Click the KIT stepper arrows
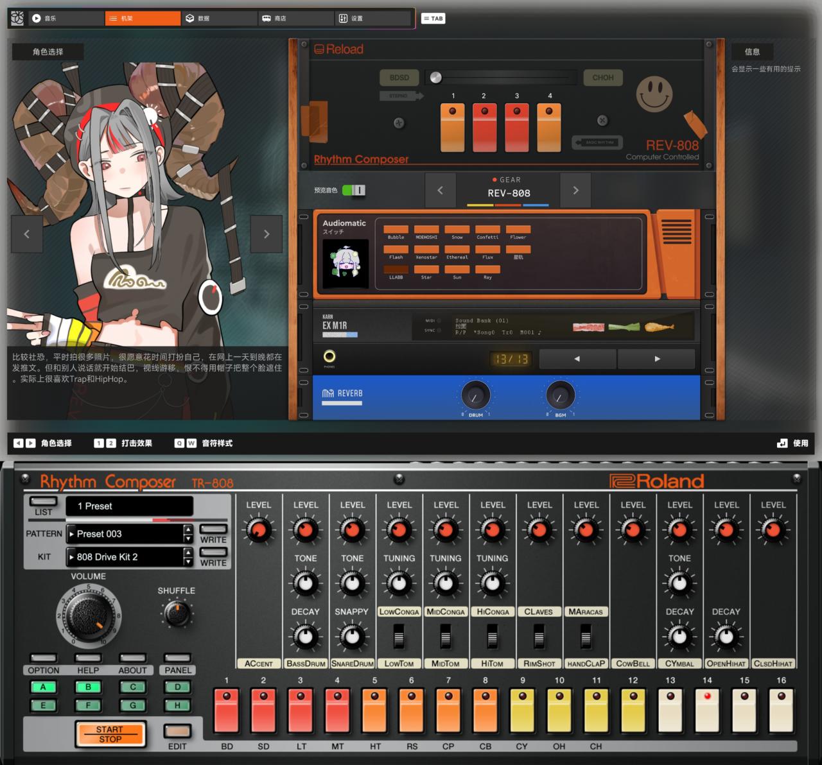Screen dimensions: 822x765 (x=188, y=557)
